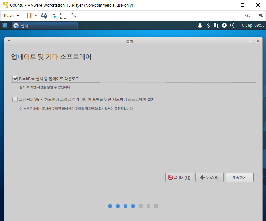Click 계속하기 to continue
Image resolution: width=266 pixels, height=221 pixels.
coord(239,177)
